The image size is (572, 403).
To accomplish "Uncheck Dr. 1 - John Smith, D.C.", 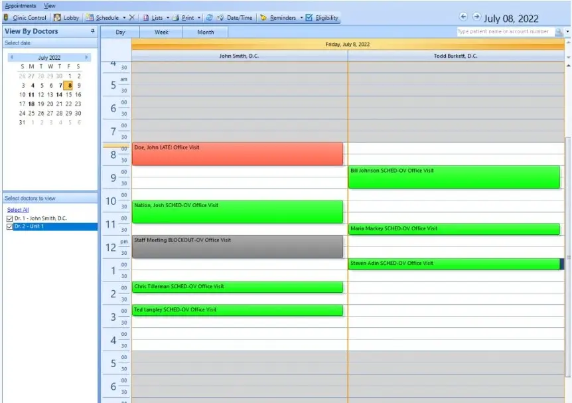I will pos(9,217).
